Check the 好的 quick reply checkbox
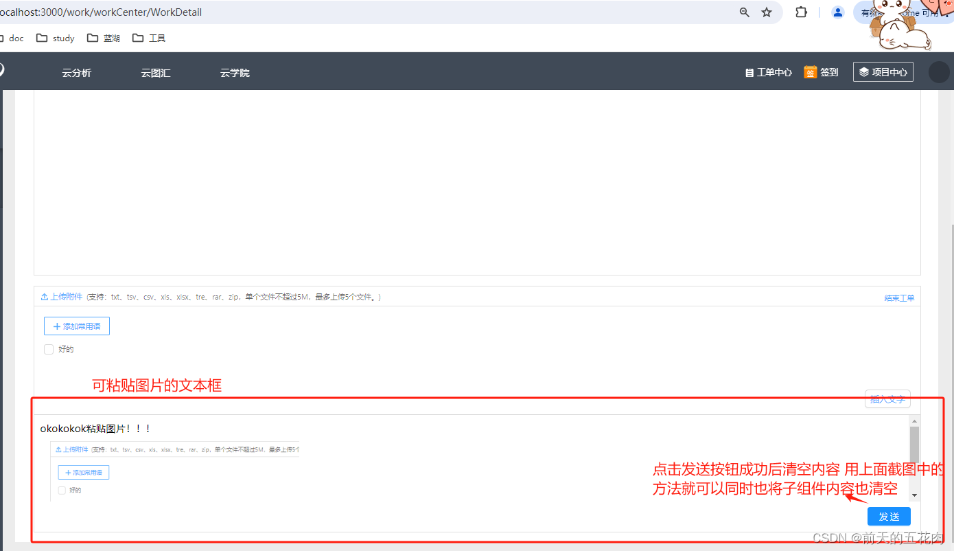Screen dimensions: 954x551 coord(49,349)
